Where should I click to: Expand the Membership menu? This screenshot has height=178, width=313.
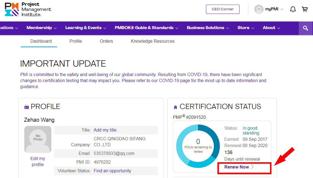click(42, 28)
